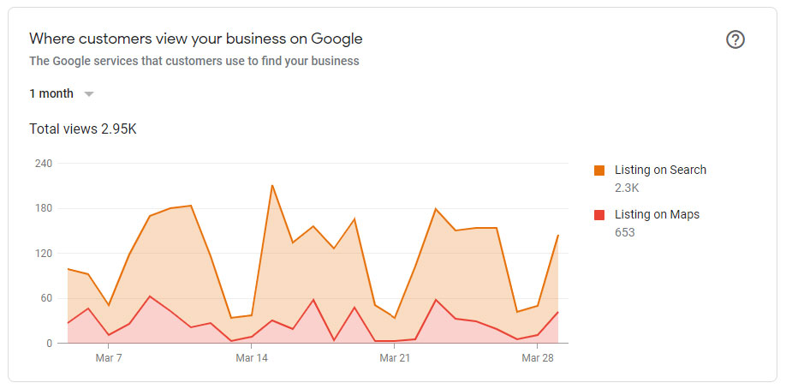This screenshot has height=389, width=786.
Task: Click the chart title about where customers view
Action: [x=196, y=39]
